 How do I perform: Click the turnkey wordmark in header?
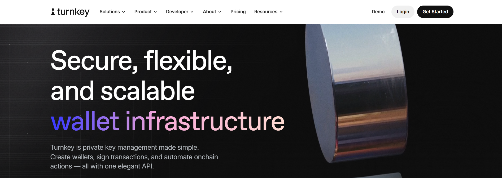coord(73,12)
